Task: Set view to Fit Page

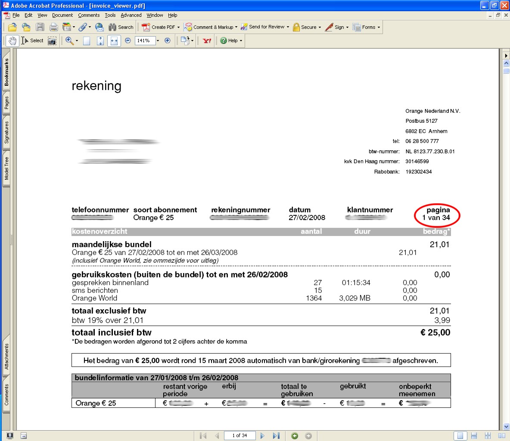Action: (100, 40)
